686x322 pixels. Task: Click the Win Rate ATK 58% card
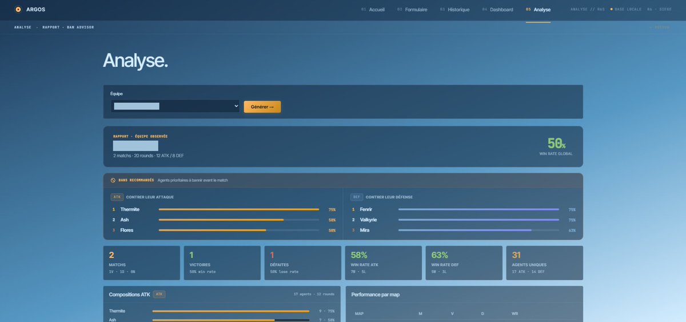click(x=384, y=263)
